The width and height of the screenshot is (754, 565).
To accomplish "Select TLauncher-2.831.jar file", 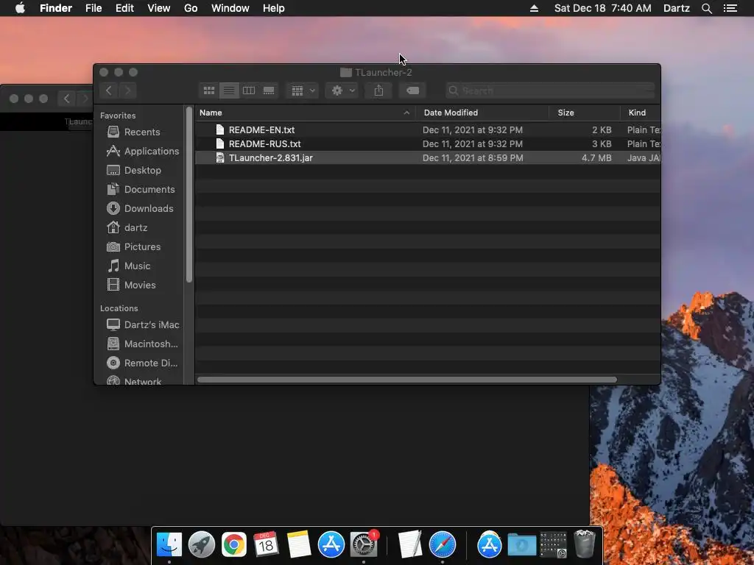I will [428, 157].
